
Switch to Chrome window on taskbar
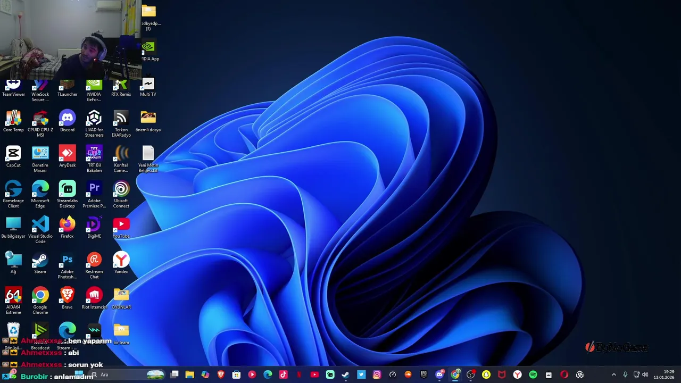[x=455, y=374]
